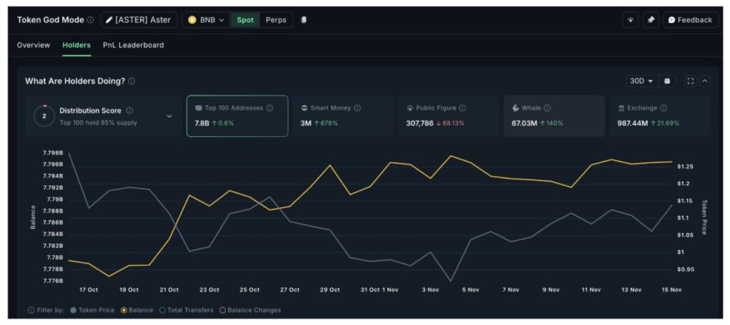Click info icon next to Smart Money
Image resolution: width=730 pixels, height=325 pixels.
coord(357,108)
